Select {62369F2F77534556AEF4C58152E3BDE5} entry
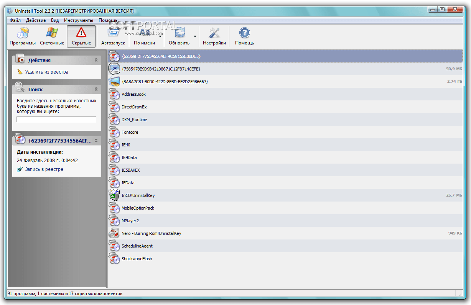The width and height of the screenshot is (471, 305). click(x=285, y=56)
